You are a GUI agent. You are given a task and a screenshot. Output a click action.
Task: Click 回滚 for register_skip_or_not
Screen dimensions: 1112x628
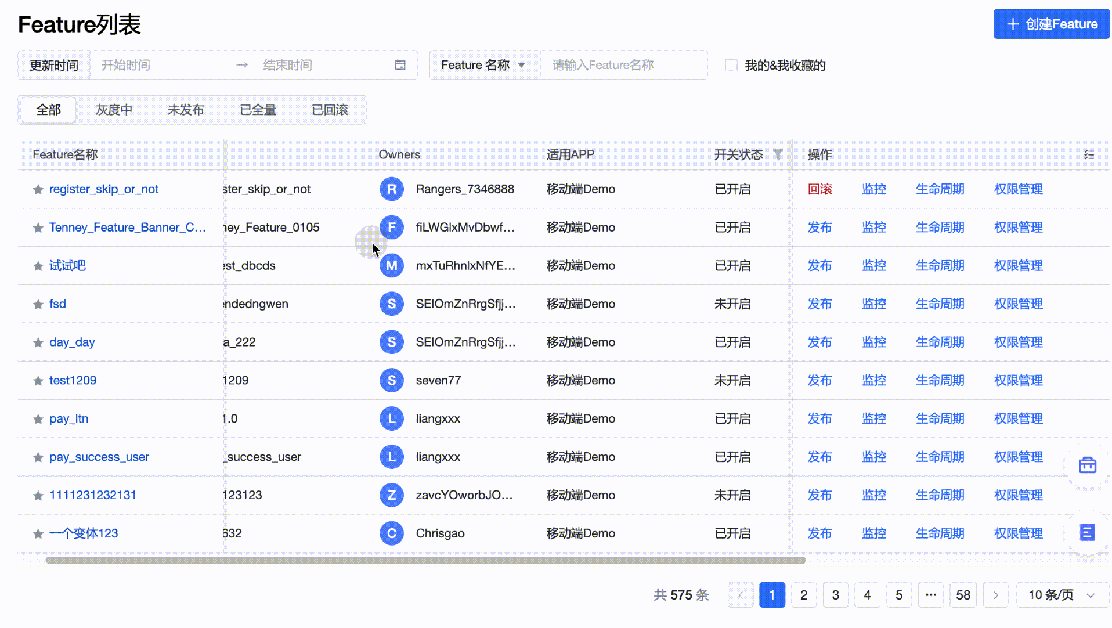(819, 189)
